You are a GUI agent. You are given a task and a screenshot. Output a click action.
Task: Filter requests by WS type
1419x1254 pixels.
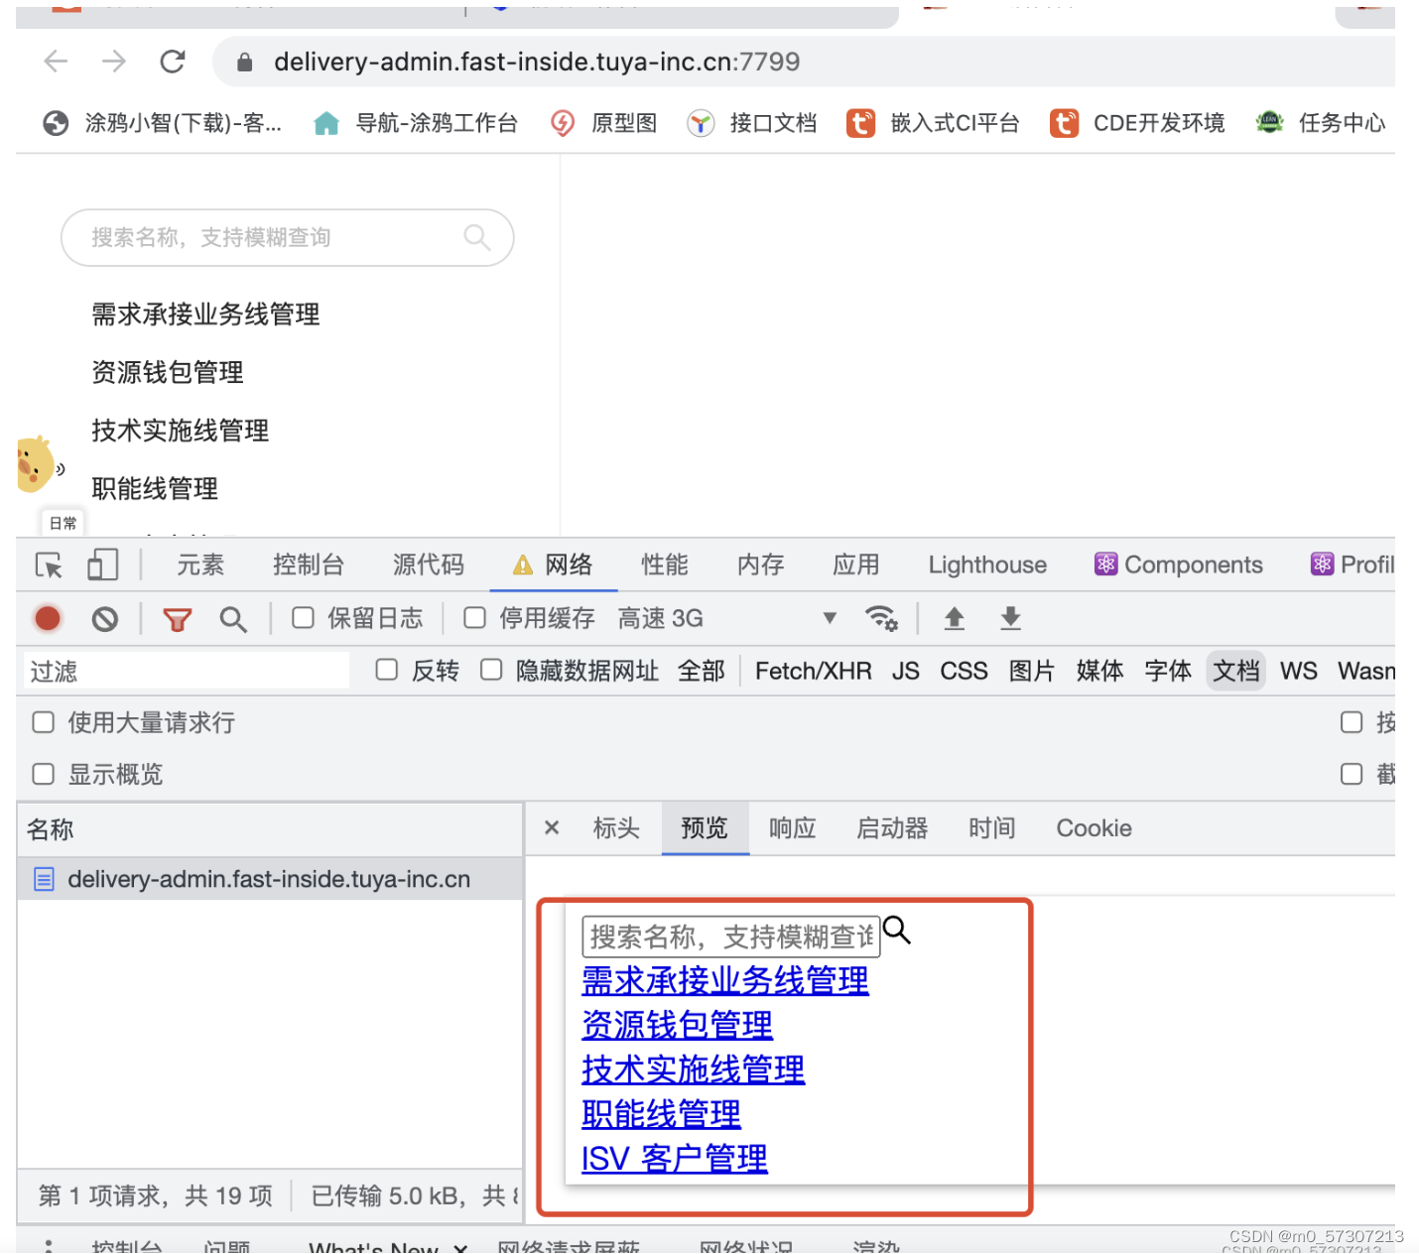point(1299,672)
